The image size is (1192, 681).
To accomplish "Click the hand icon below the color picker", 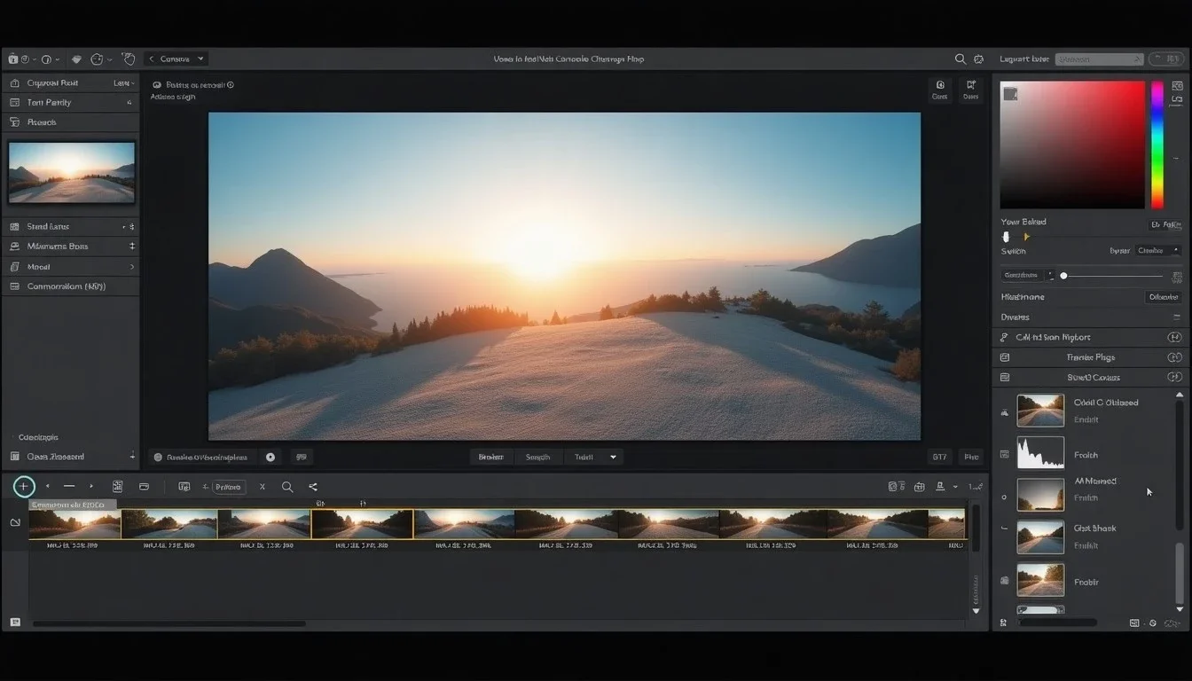I will (1006, 237).
